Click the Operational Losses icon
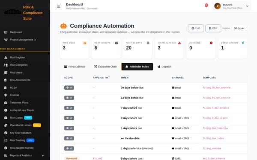Screen dimensions: 257x160 pos(6,125)
